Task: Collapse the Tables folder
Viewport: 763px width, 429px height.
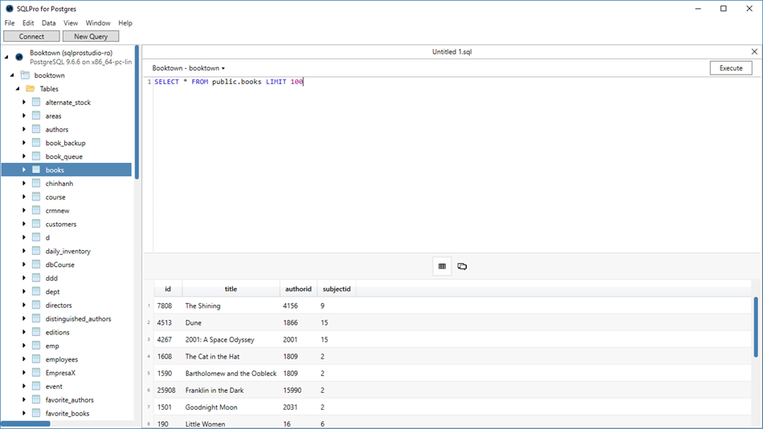Action: point(18,89)
